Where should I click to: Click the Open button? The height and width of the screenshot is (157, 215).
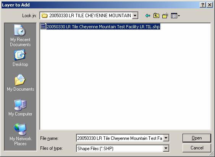[197, 138]
